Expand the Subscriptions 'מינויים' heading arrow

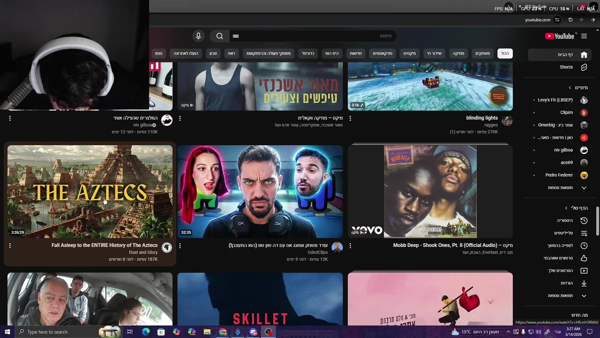tap(570, 88)
